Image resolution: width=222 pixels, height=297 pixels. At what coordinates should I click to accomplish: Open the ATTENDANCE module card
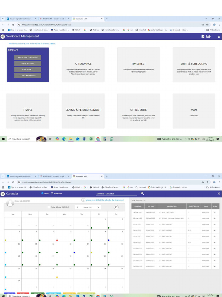point(83,65)
